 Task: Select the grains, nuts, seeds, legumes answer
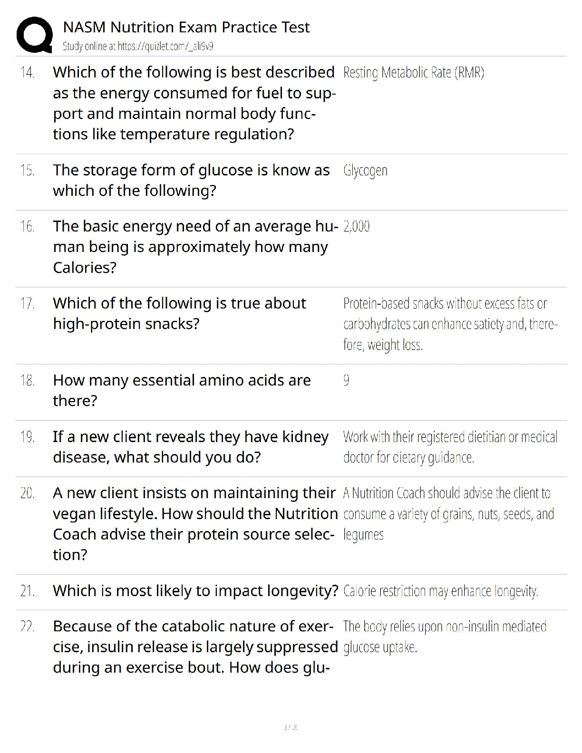click(x=448, y=514)
